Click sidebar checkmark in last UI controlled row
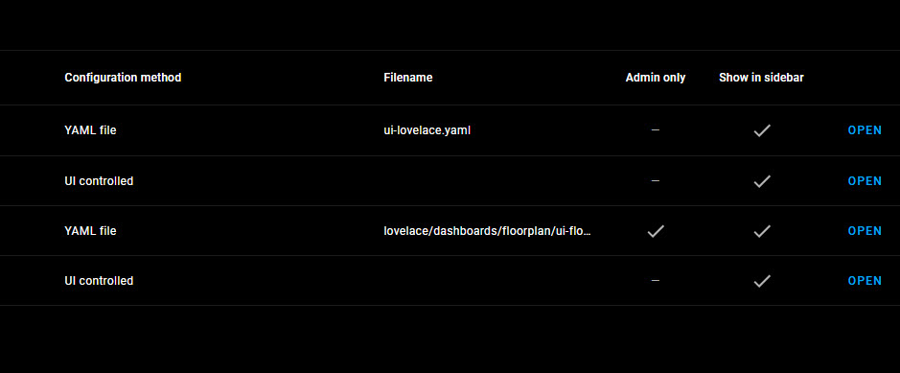900x373 pixels. [762, 281]
